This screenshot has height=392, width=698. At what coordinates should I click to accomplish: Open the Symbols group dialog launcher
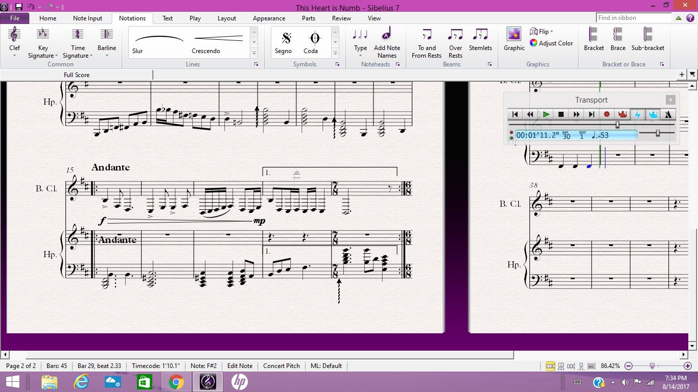coord(337,64)
